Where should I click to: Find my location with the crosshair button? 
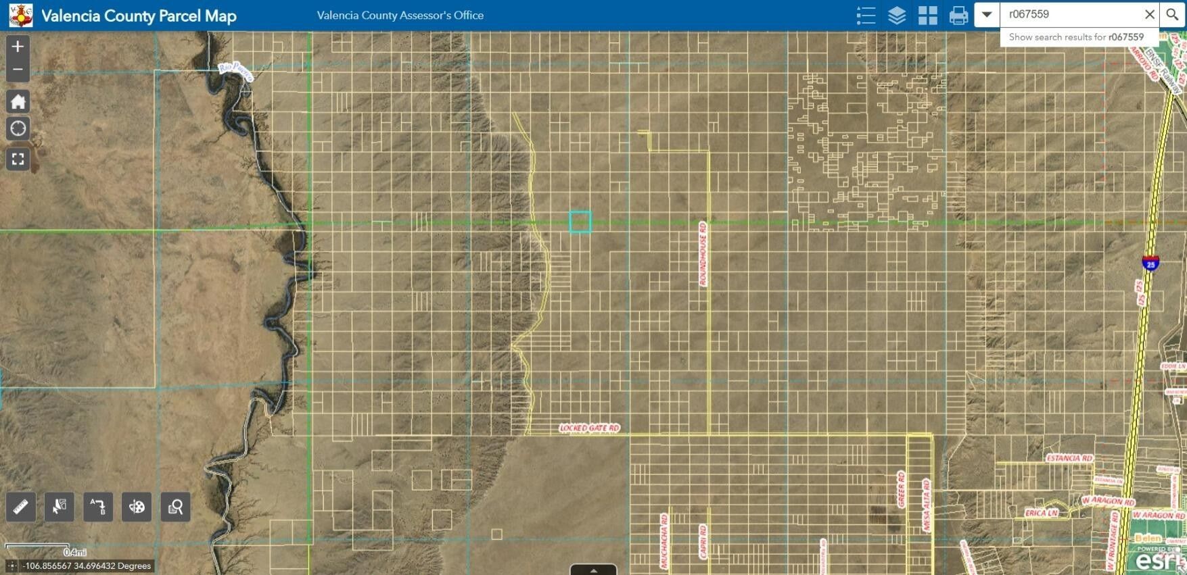[x=18, y=128]
